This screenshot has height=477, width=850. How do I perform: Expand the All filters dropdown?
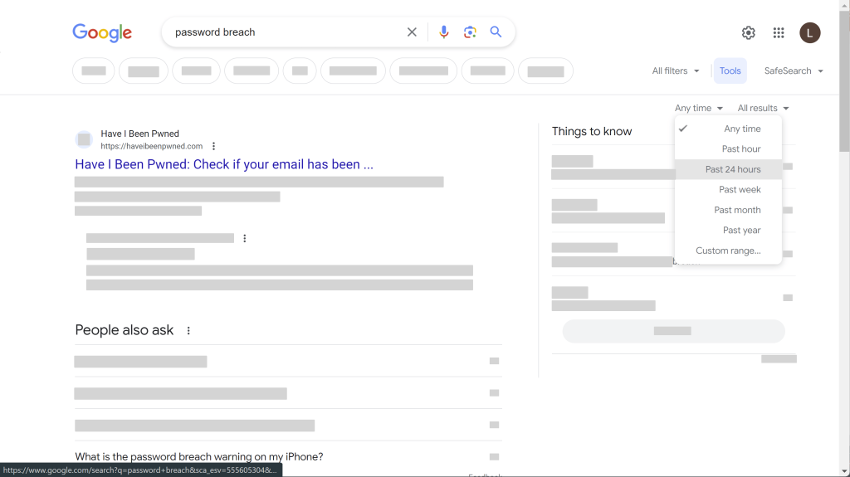(676, 71)
